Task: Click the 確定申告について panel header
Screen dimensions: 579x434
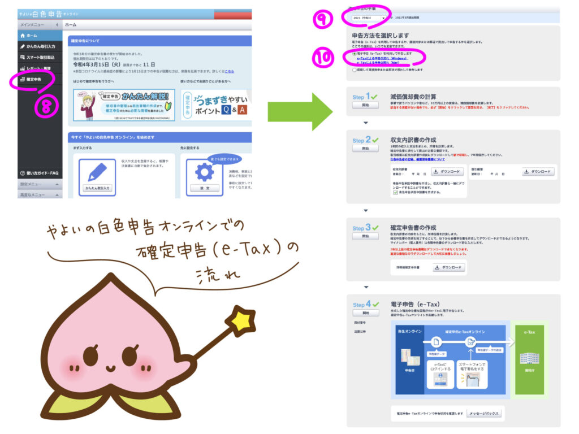Action: [x=160, y=41]
